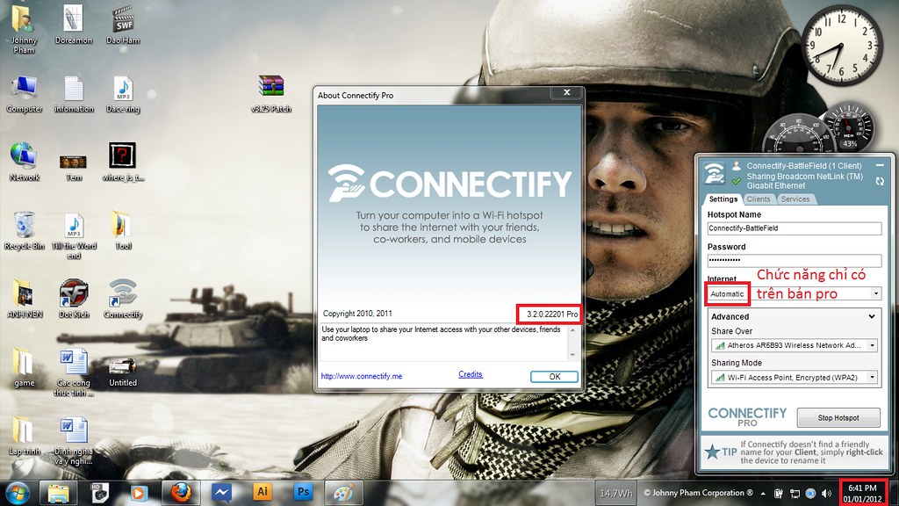Open the Till the Word end MP3
899x506 pixels.
[74, 235]
